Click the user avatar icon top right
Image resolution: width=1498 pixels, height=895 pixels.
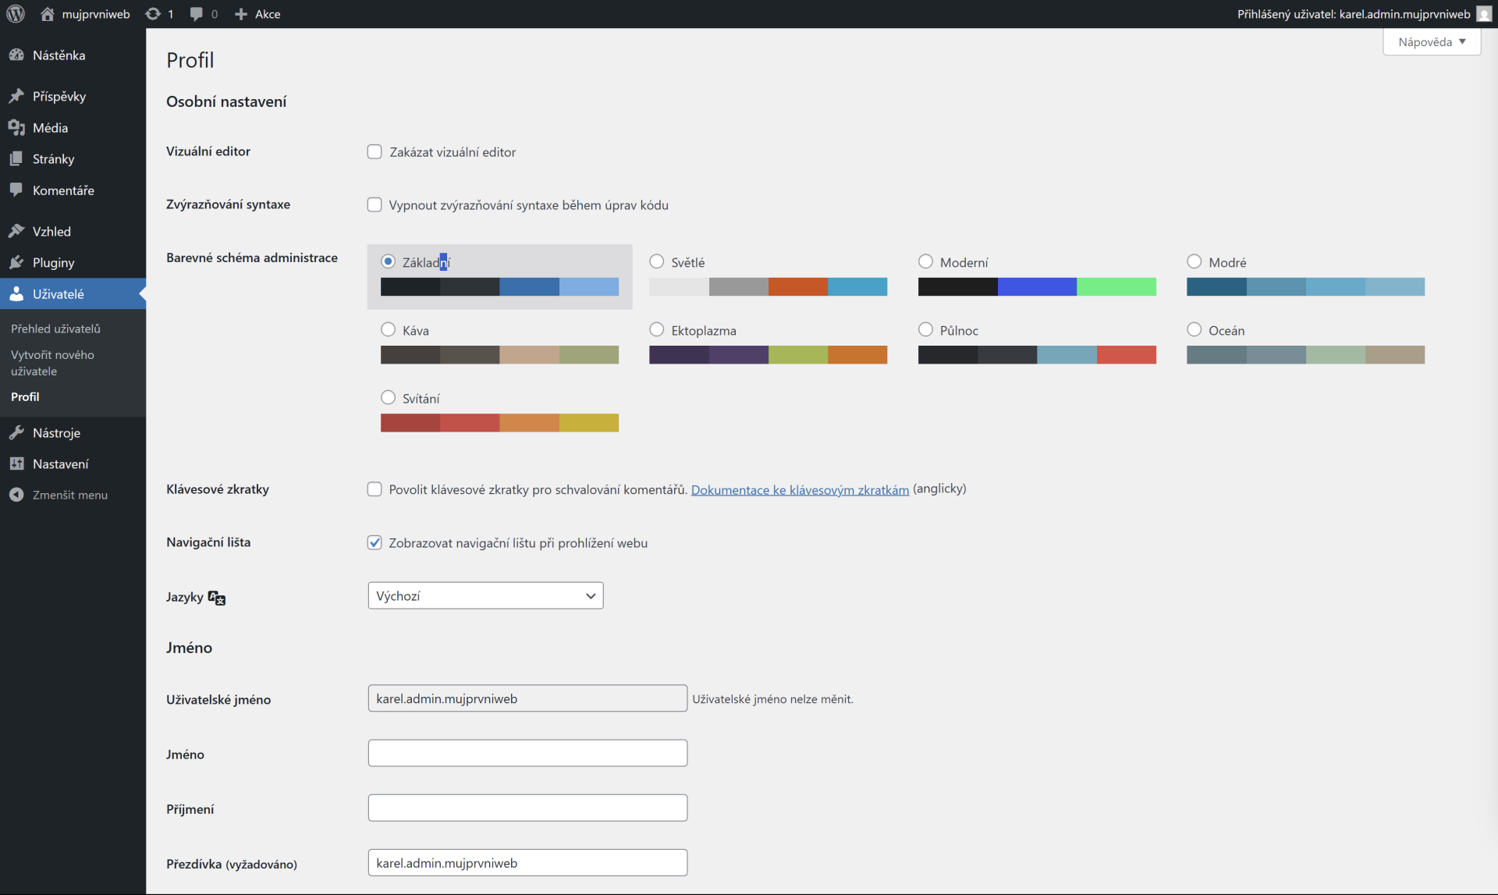point(1484,14)
